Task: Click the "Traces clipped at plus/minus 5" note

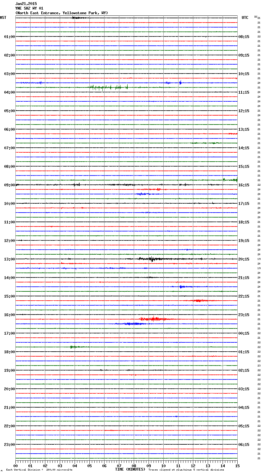Action: (186, 470)
